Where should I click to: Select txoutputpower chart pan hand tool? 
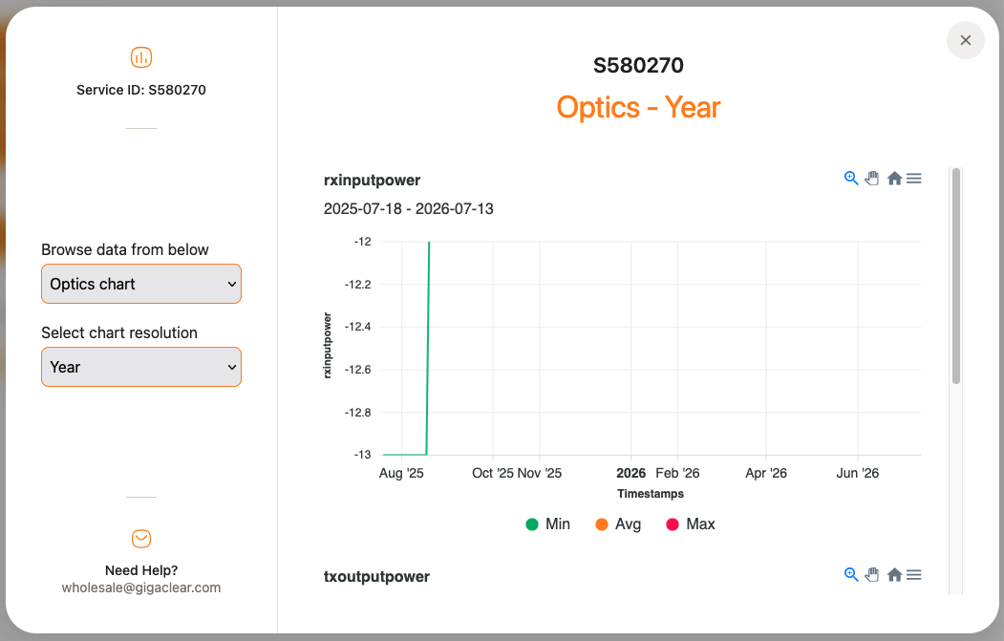(x=872, y=574)
